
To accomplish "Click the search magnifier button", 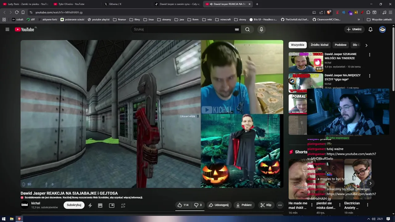I will pos(247,29).
